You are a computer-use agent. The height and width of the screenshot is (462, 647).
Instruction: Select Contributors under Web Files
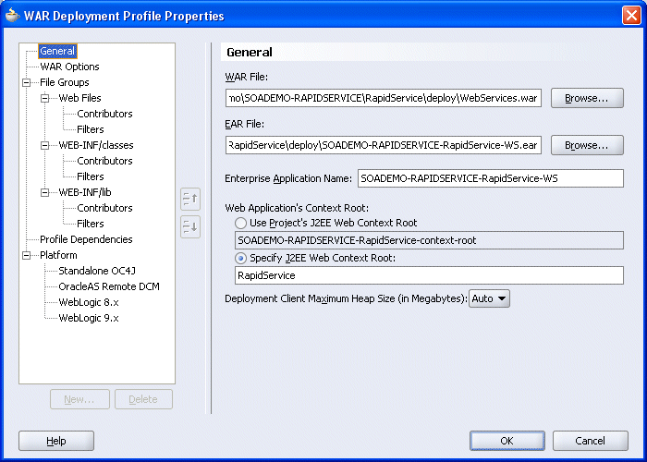point(104,114)
